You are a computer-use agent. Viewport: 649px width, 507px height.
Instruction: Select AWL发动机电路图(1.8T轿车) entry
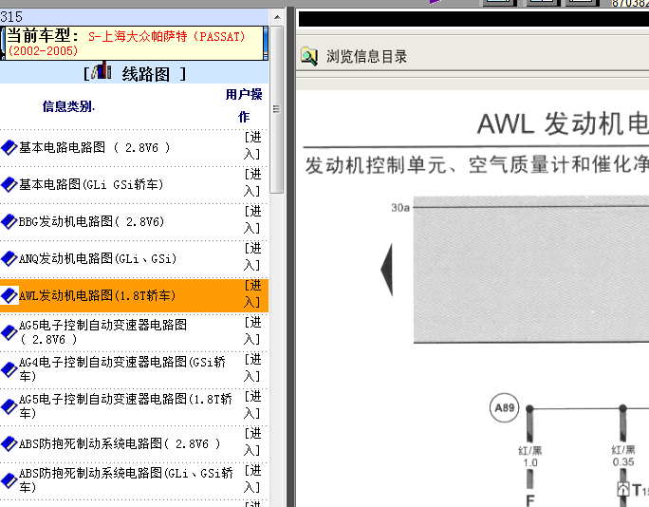coord(98,295)
